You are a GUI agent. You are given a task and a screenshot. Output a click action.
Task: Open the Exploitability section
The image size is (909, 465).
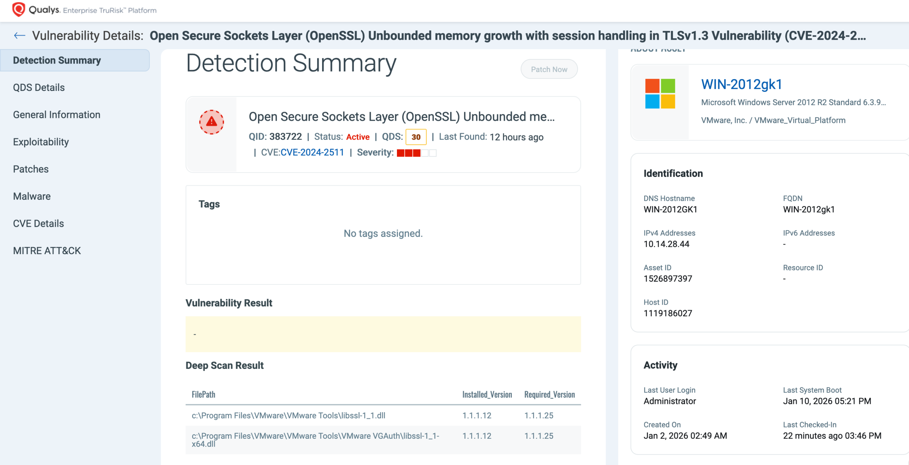[x=41, y=142]
